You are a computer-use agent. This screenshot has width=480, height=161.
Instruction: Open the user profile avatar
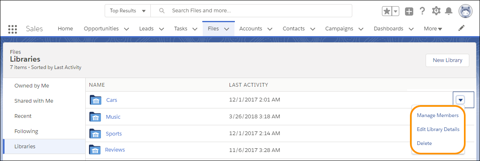[x=466, y=11]
